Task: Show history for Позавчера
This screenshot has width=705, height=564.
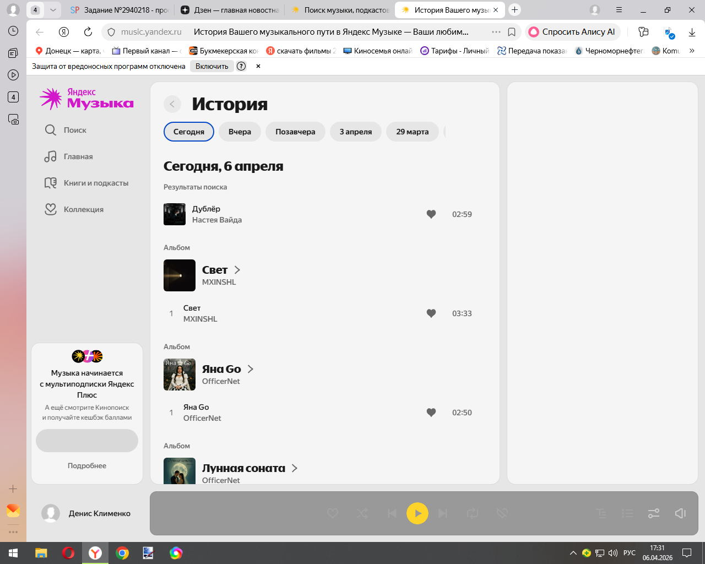Action: click(295, 132)
